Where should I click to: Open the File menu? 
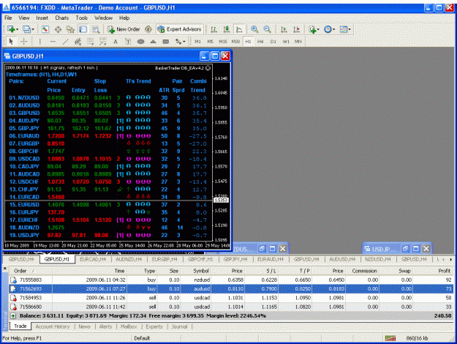[8, 18]
